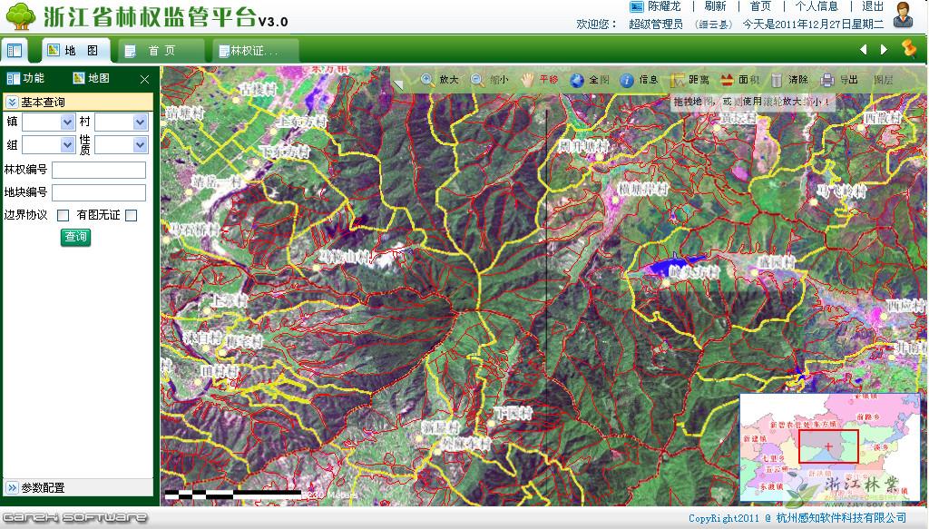Click the orange pushpin icon
This screenshot has height=529, width=929.
pos(909,49)
